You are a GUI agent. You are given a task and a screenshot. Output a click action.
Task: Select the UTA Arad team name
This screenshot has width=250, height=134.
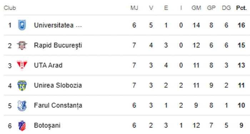48,65
